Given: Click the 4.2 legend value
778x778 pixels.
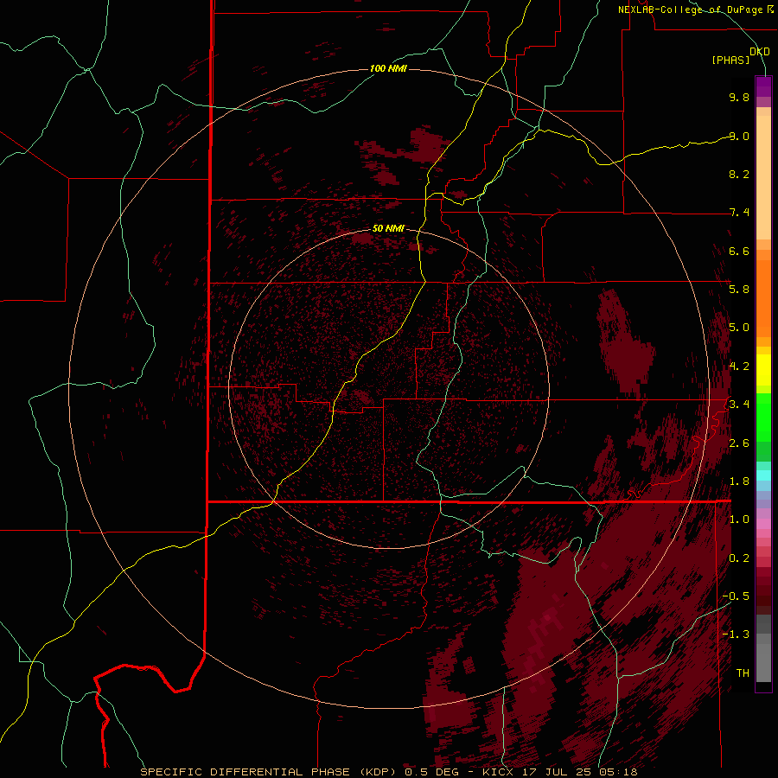Looking at the screenshot, I should [739, 367].
